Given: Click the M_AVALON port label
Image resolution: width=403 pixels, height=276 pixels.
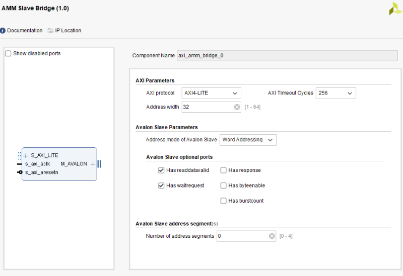Looking at the screenshot, I should pos(74,164).
